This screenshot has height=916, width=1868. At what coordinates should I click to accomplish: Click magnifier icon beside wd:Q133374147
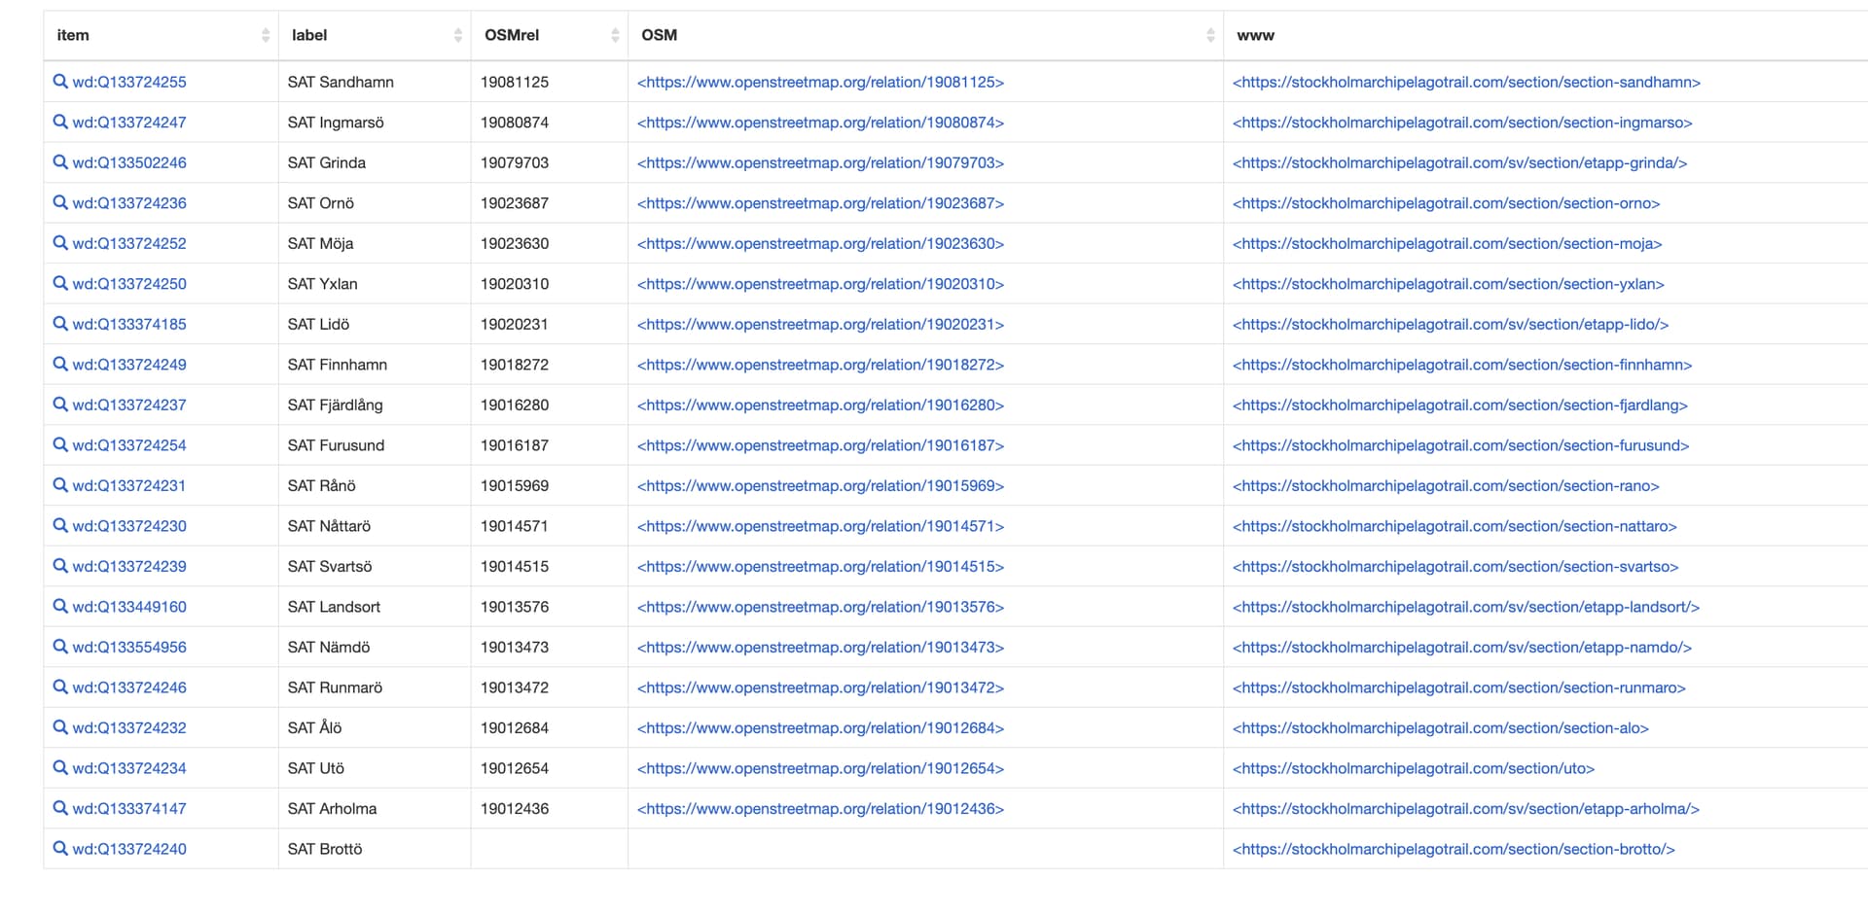pos(60,808)
